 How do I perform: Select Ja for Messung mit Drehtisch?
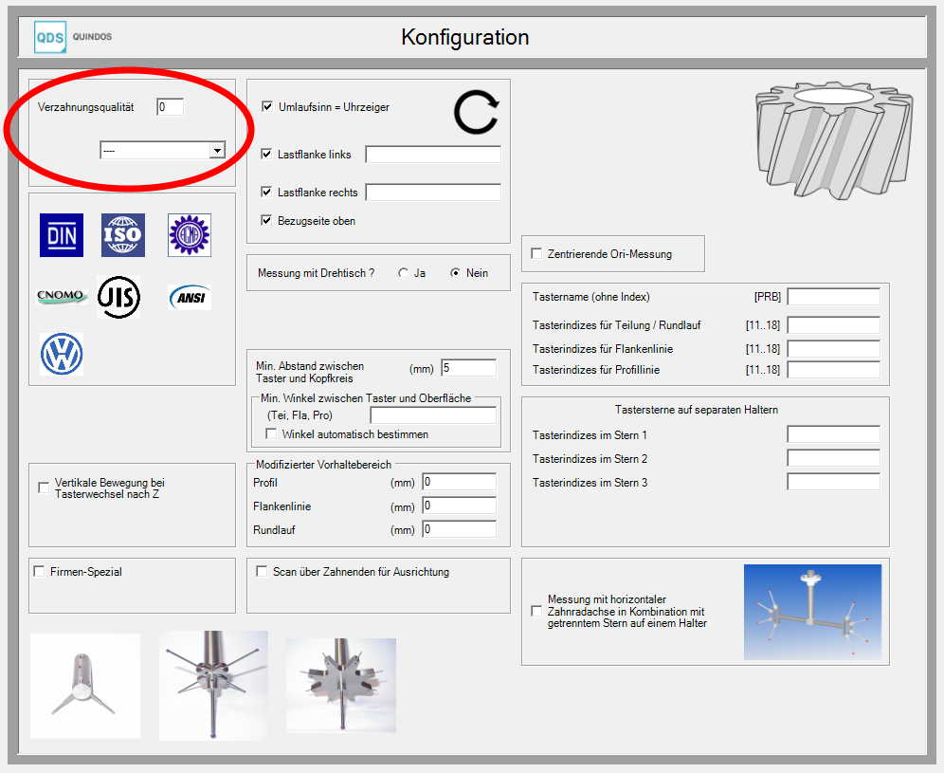point(403,273)
